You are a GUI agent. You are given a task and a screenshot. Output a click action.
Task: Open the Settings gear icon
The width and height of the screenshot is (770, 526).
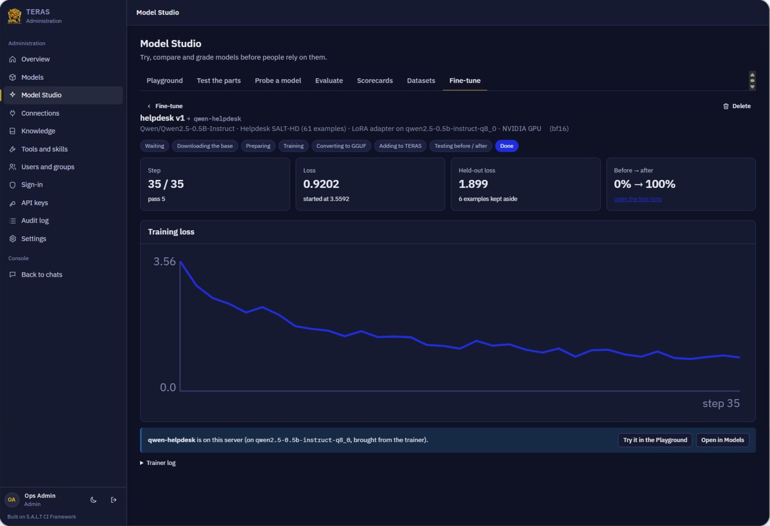coord(13,239)
